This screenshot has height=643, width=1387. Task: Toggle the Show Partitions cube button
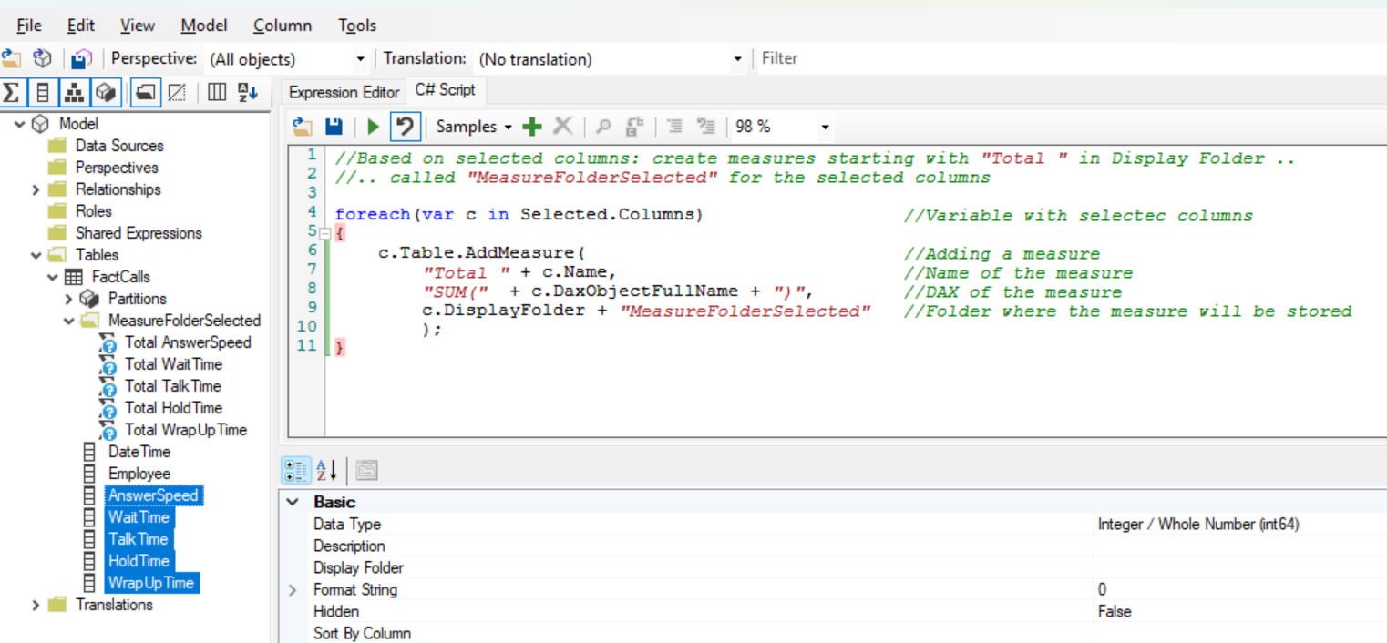[x=107, y=92]
